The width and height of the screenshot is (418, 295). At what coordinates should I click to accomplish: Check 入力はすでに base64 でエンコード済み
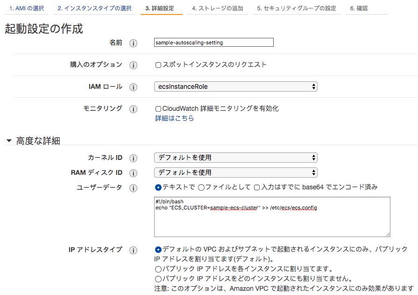click(257, 187)
